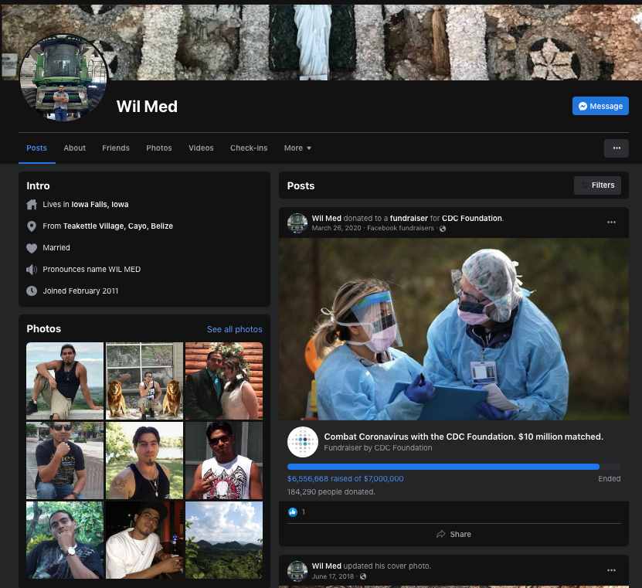Open photo of man in black tank by lake
Screen dimensions: 642x588
(144, 461)
